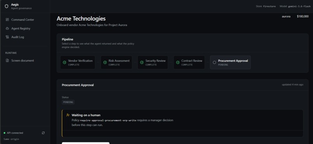
Task: Click the Agent Registry robot icon
Action: click(x=7, y=28)
